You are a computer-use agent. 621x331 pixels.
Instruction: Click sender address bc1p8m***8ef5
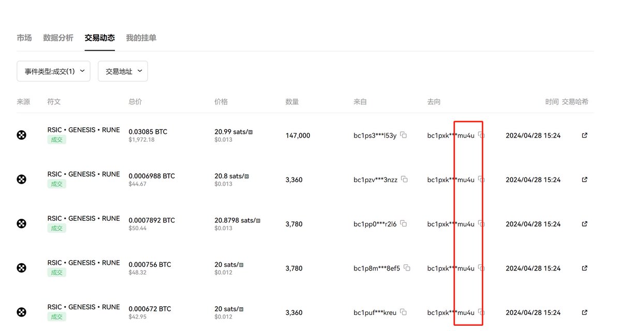[377, 268]
